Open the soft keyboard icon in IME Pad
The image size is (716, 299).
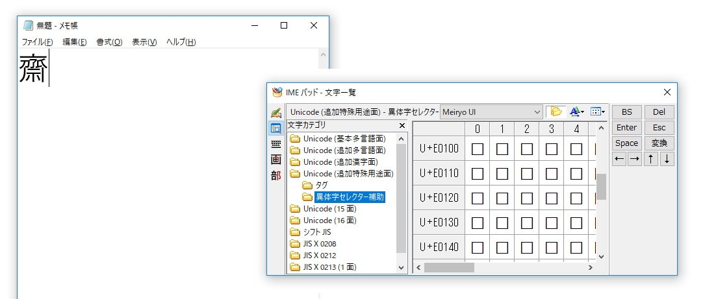pyautogui.click(x=275, y=144)
